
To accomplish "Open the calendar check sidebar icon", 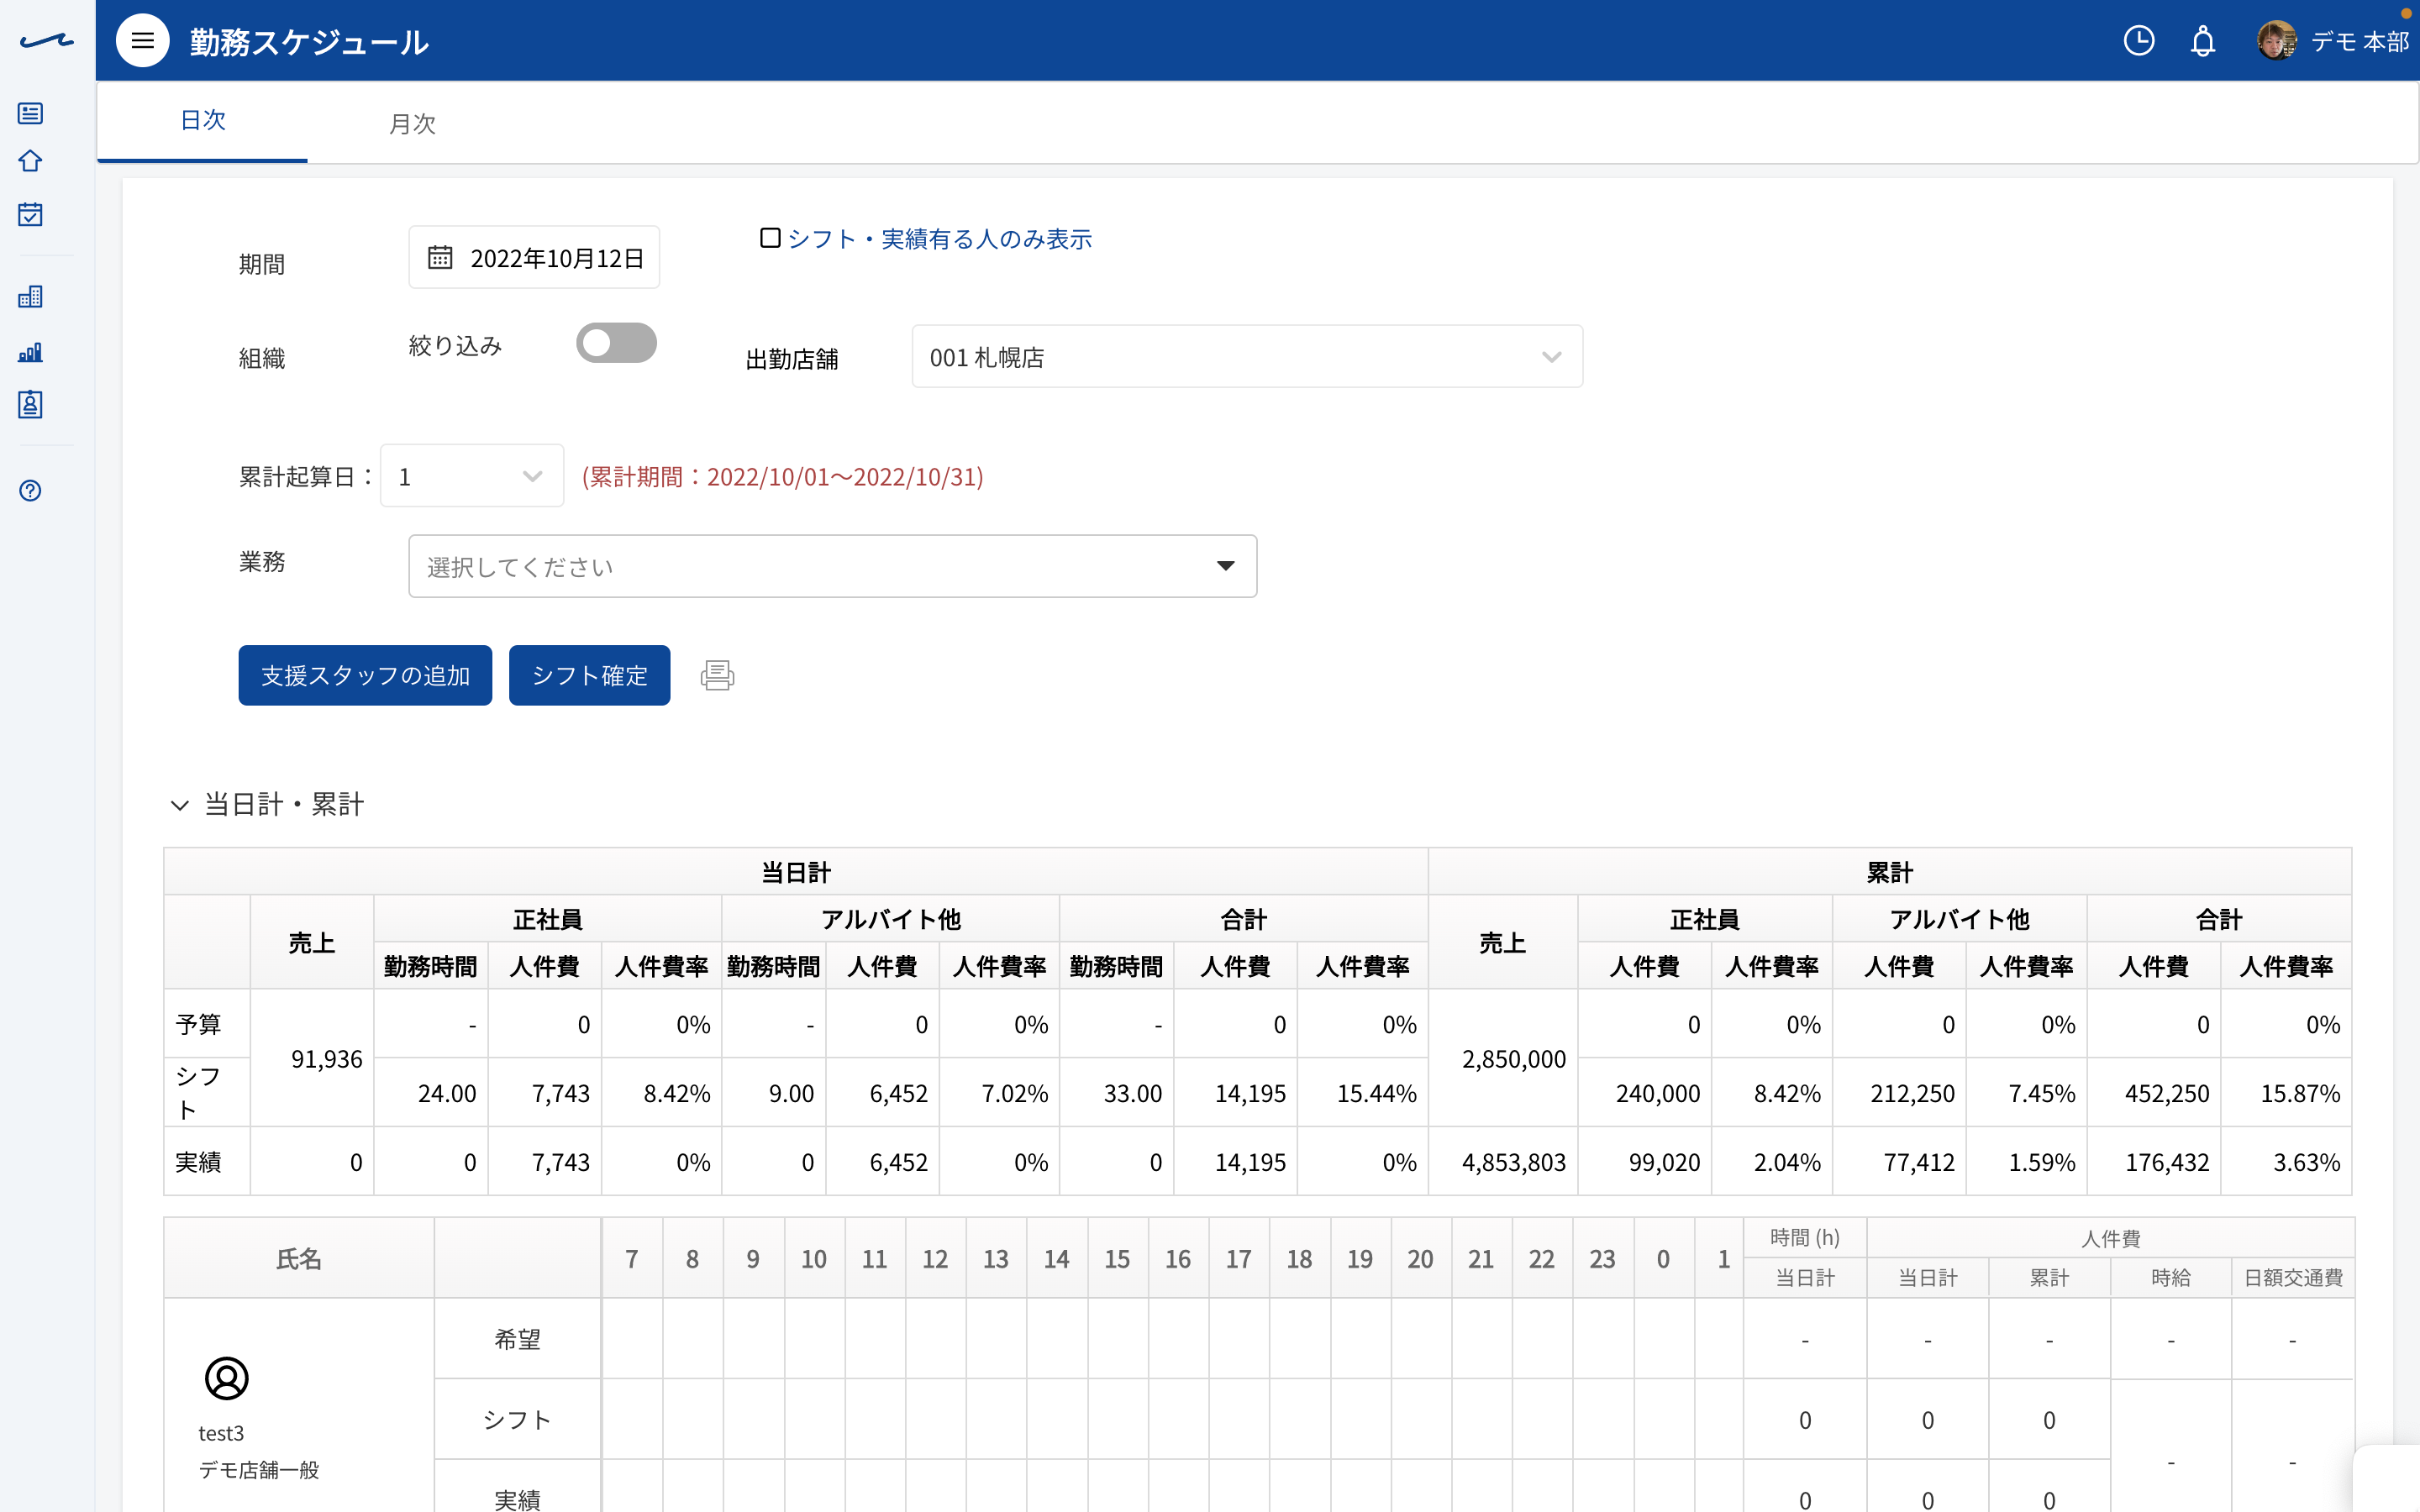I will (x=30, y=214).
